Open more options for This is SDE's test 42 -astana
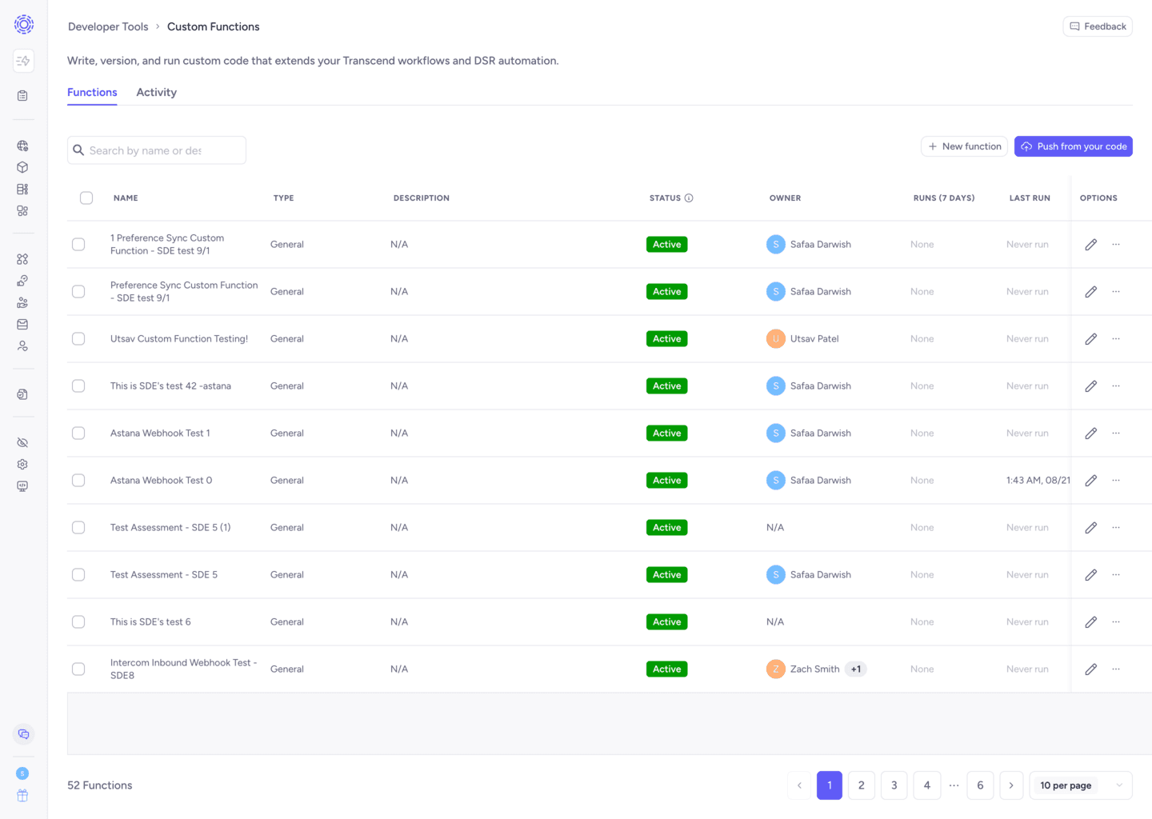This screenshot has width=1152, height=819. pos(1116,386)
